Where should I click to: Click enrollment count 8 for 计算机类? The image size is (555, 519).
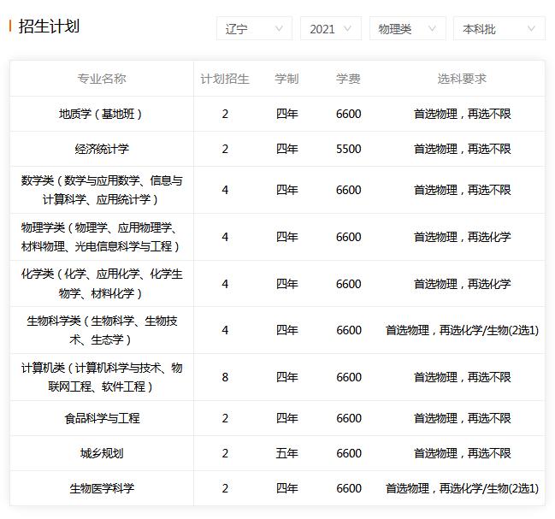coord(225,377)
